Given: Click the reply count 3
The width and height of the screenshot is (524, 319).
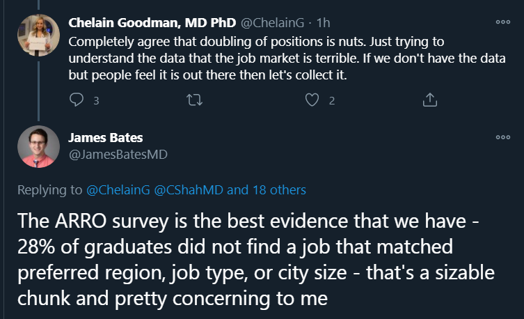Looking at the screenshot, I should point(95,100).
